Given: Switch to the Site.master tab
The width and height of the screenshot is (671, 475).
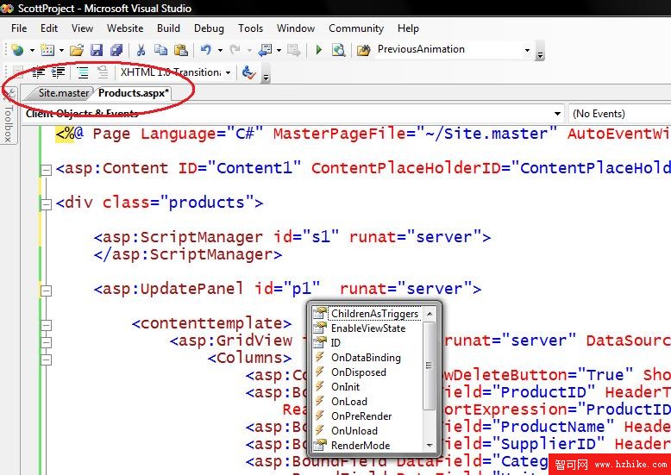Looking at the screenshot, I should pyautogui.click(x=63, y=93).
